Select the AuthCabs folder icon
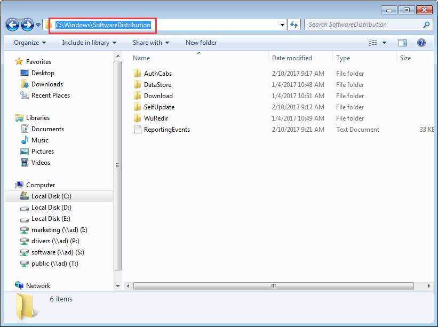This screenshot has width=438, height=327. pyautogui.click(x=138, y=74)
